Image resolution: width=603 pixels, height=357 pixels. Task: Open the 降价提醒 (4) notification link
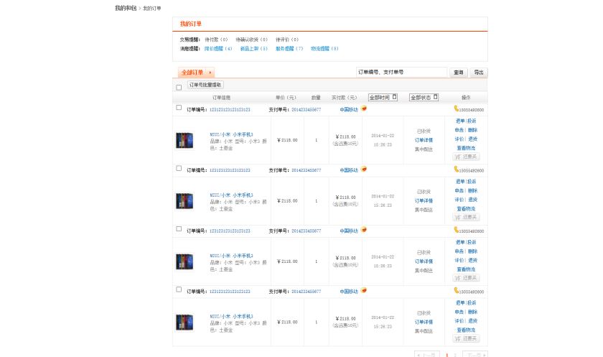coord(218,48)
